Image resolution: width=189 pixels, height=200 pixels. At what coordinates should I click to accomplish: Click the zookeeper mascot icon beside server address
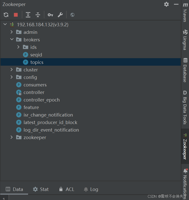[12, 25]
